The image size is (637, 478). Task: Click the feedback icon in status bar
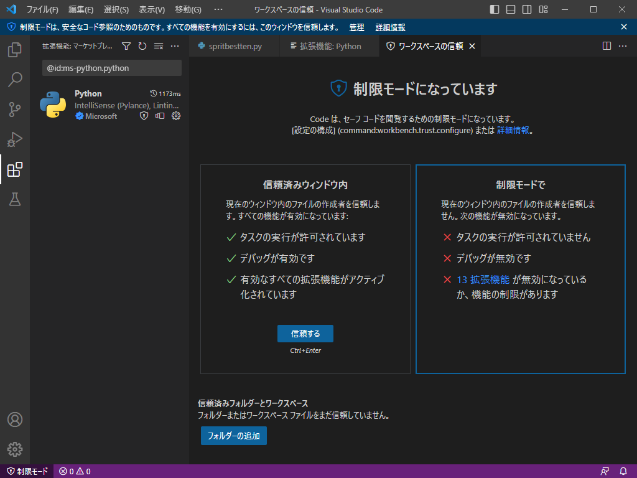coord(605,472)
